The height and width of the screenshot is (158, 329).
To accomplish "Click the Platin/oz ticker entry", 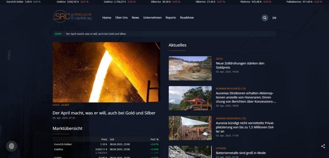I will pyautogui.click(x=256, y=2).
